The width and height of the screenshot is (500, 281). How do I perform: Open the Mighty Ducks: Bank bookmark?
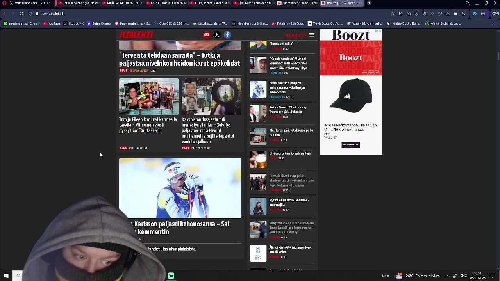pyautogui.click(x=404, y=23)
